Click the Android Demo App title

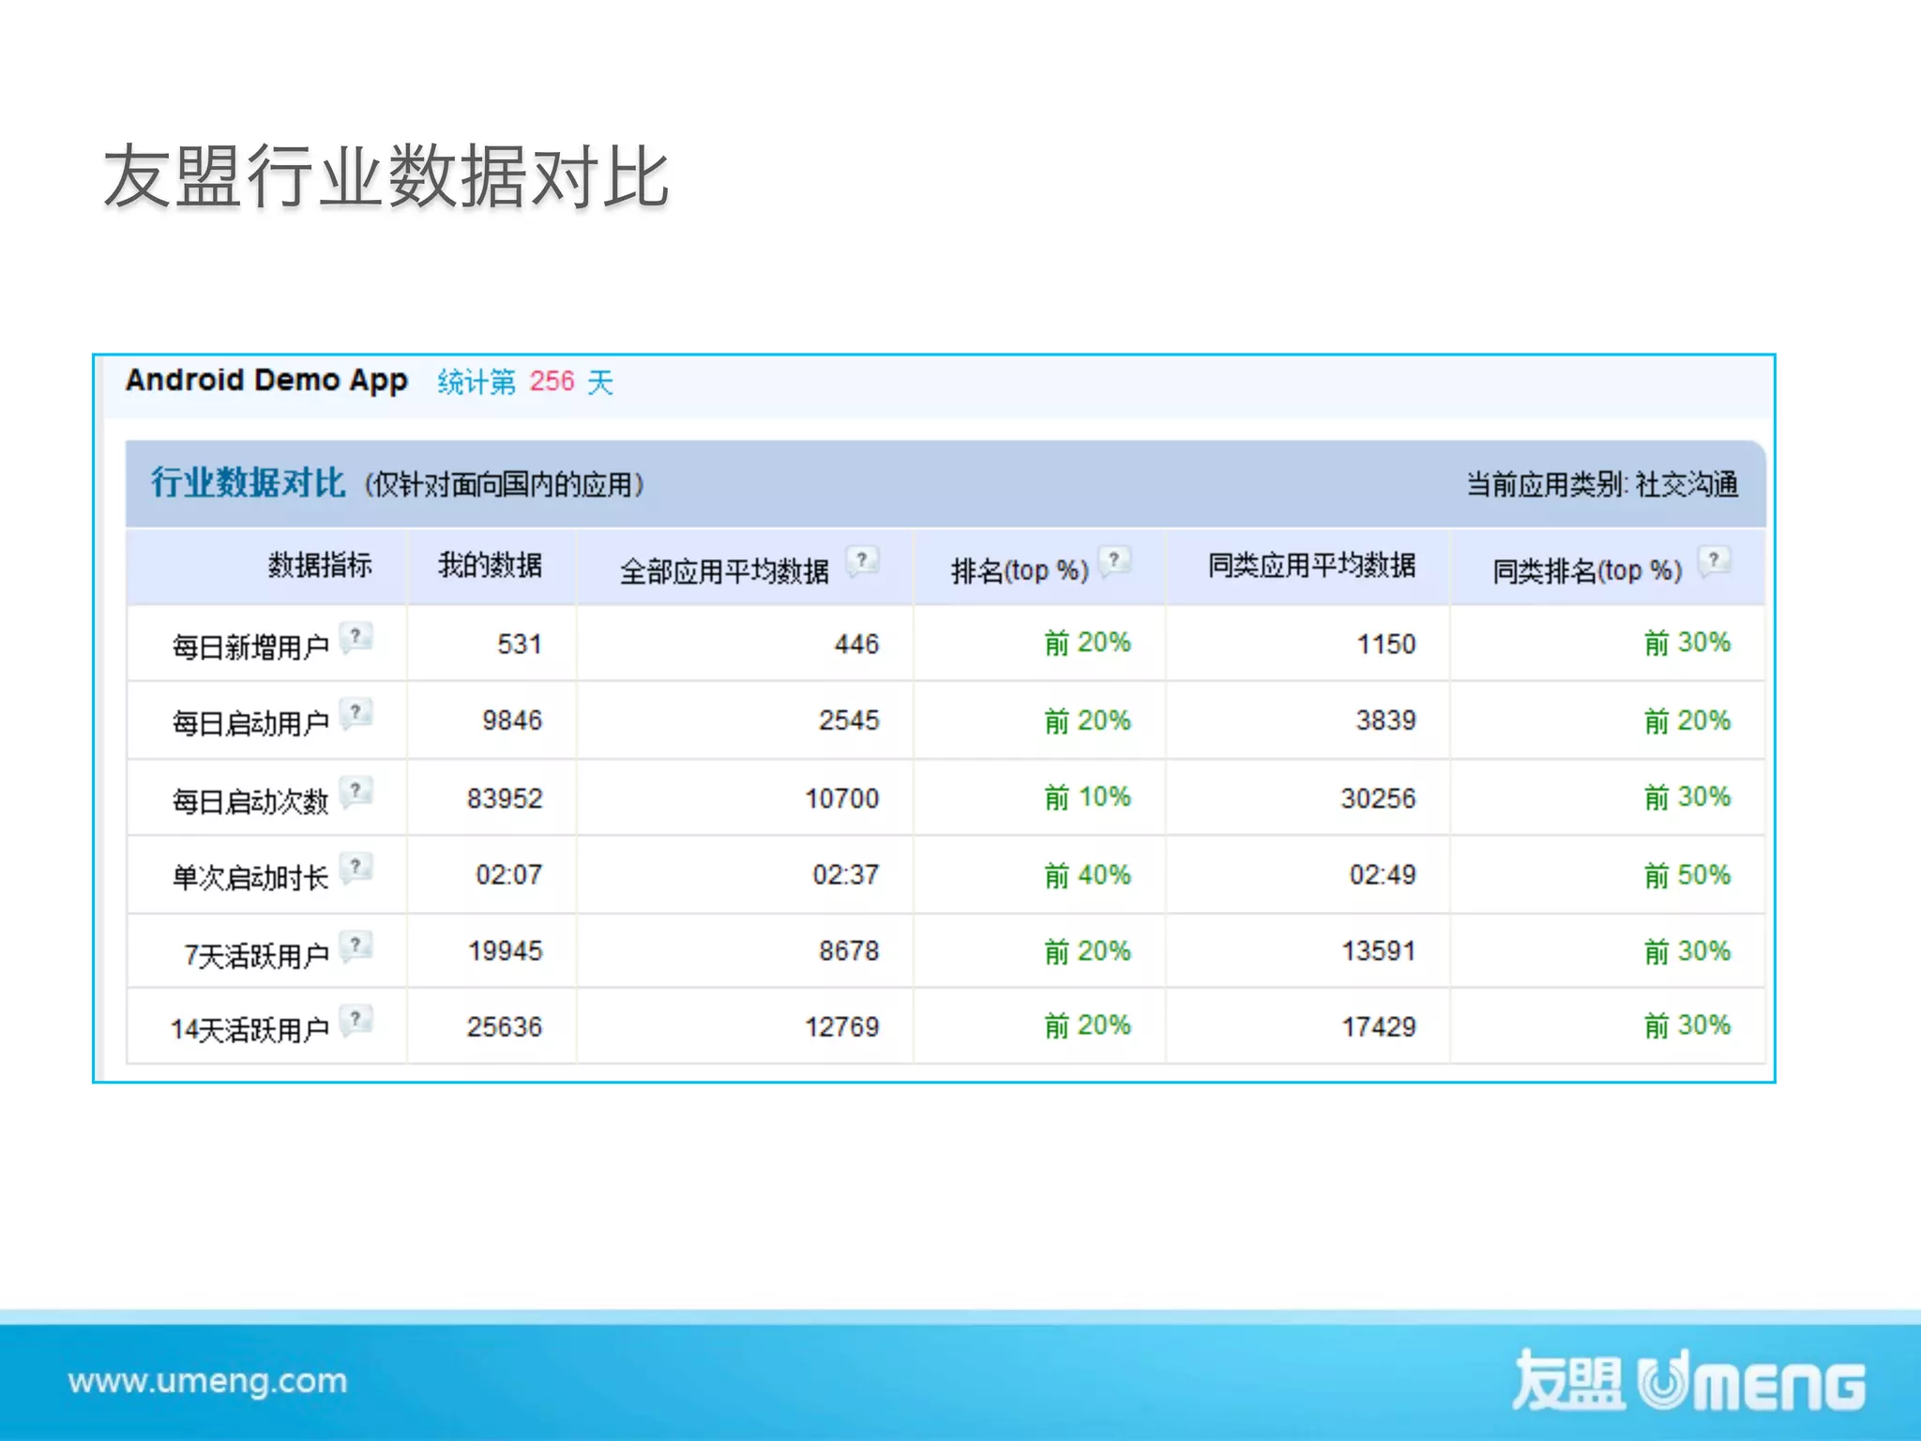tap(266, 380)
